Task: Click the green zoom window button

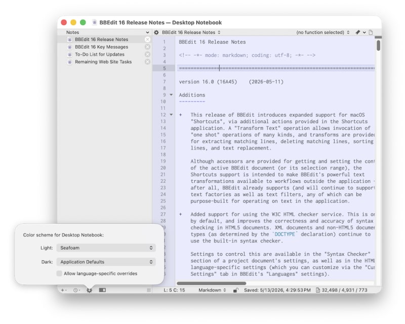Action: tap(83, 22)
